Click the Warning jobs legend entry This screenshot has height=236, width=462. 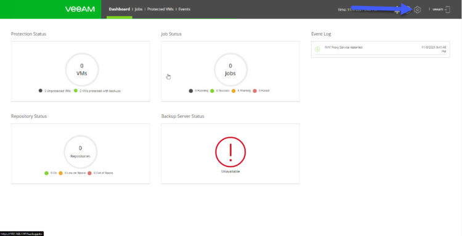click(241, 90)
